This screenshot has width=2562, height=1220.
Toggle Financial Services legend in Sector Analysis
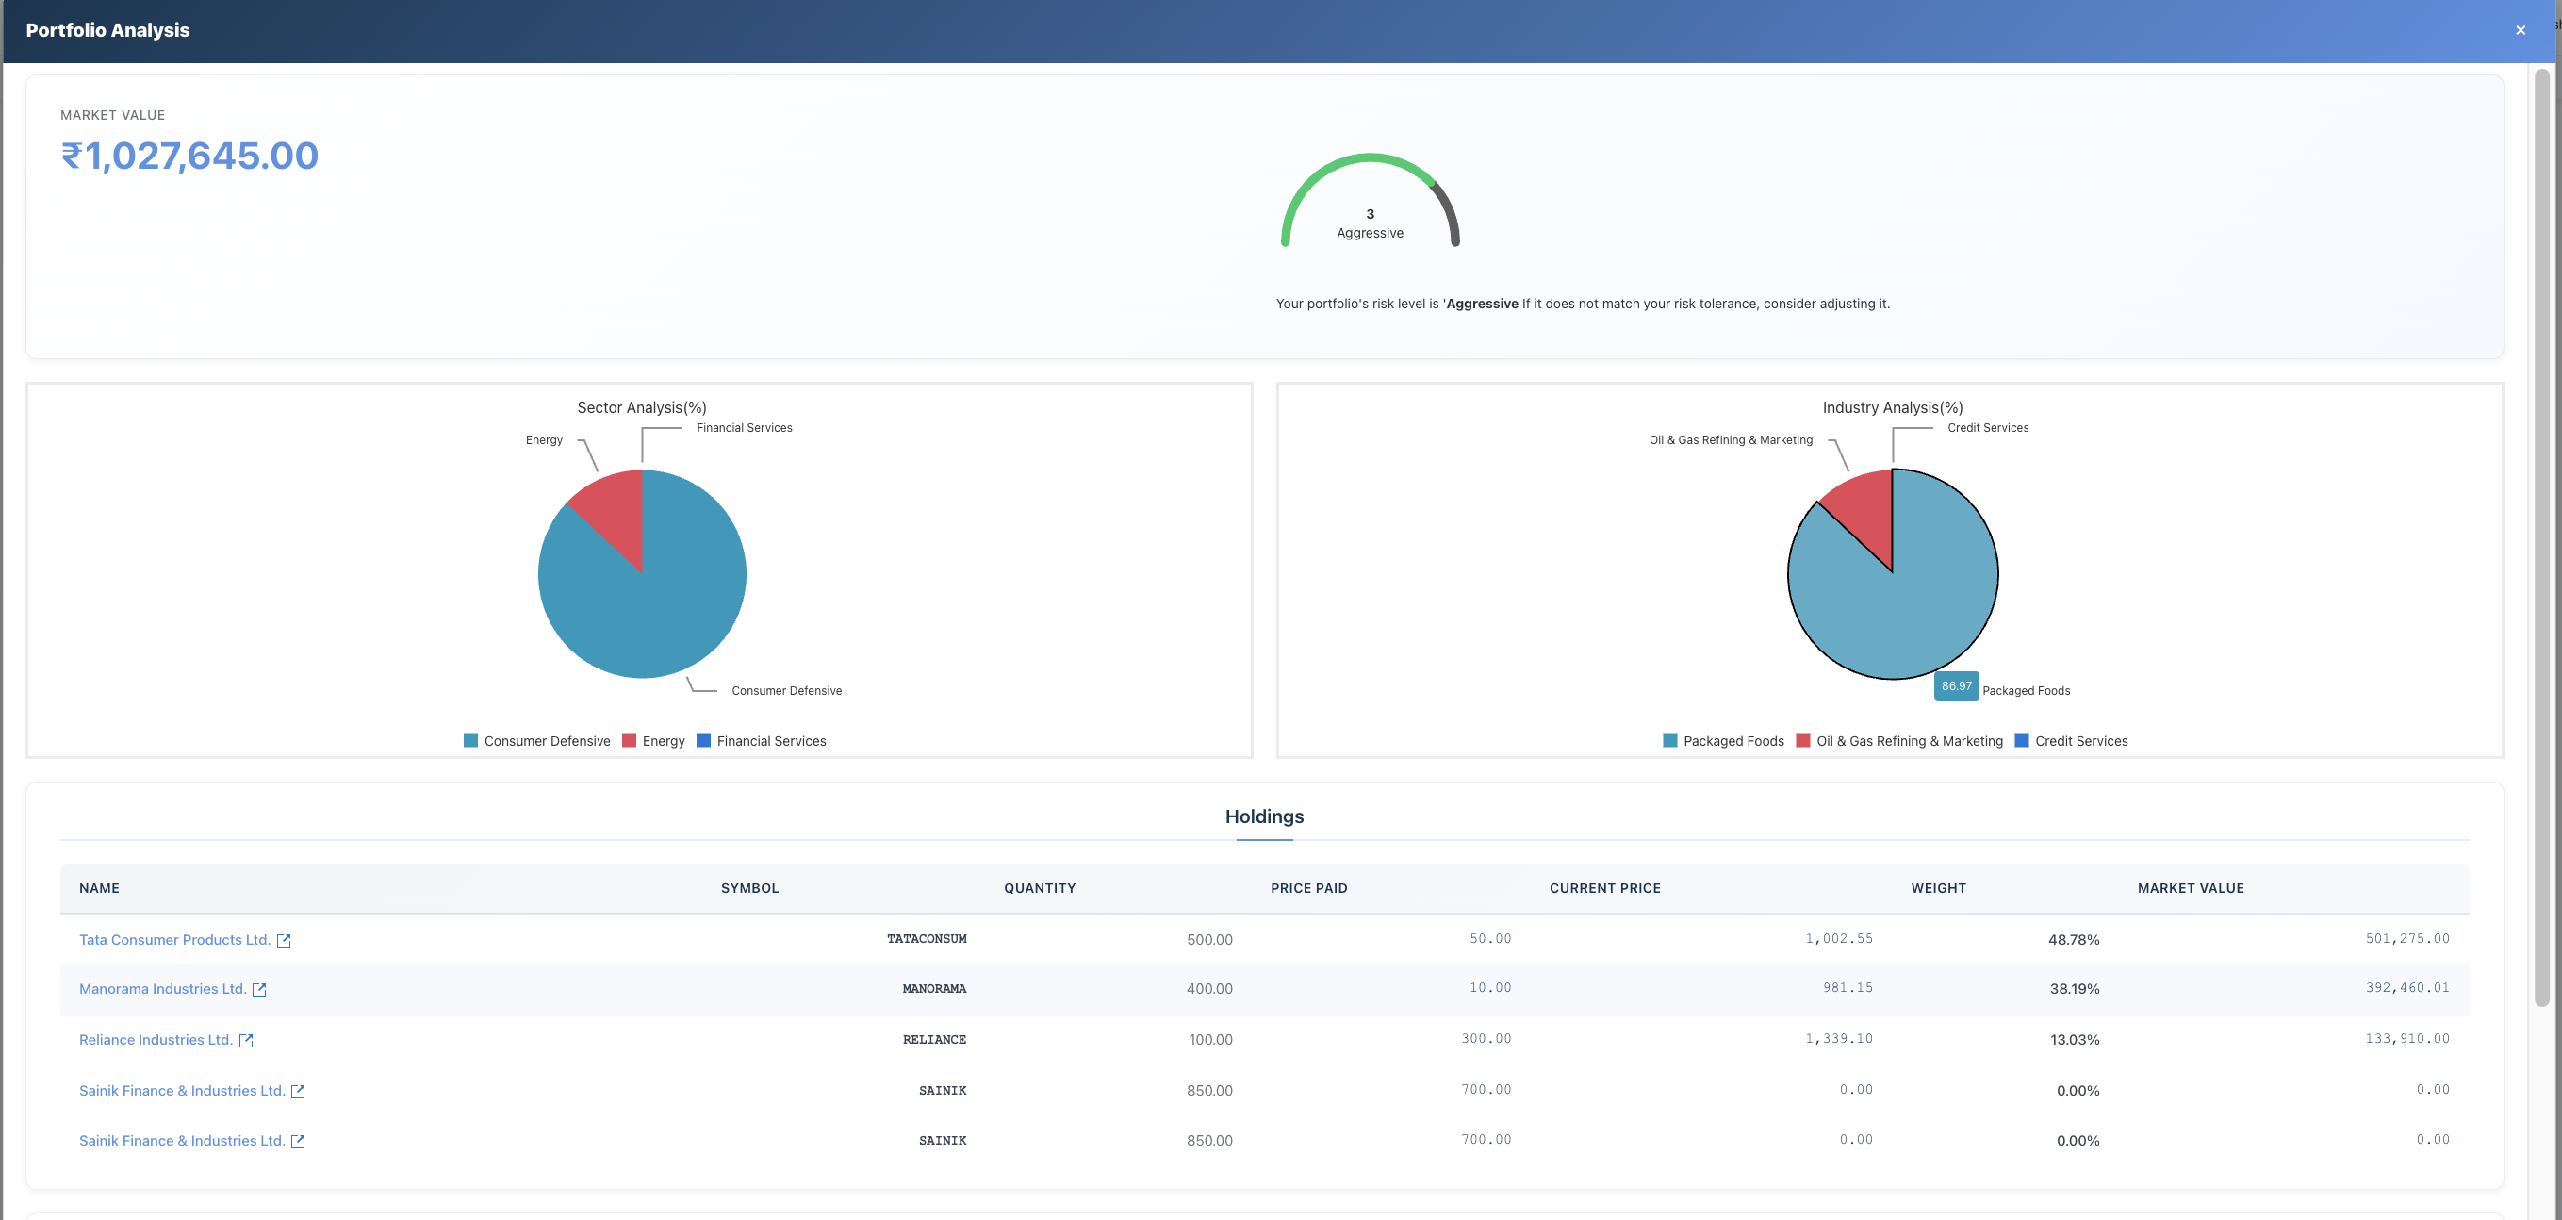(x=762, y=740)
